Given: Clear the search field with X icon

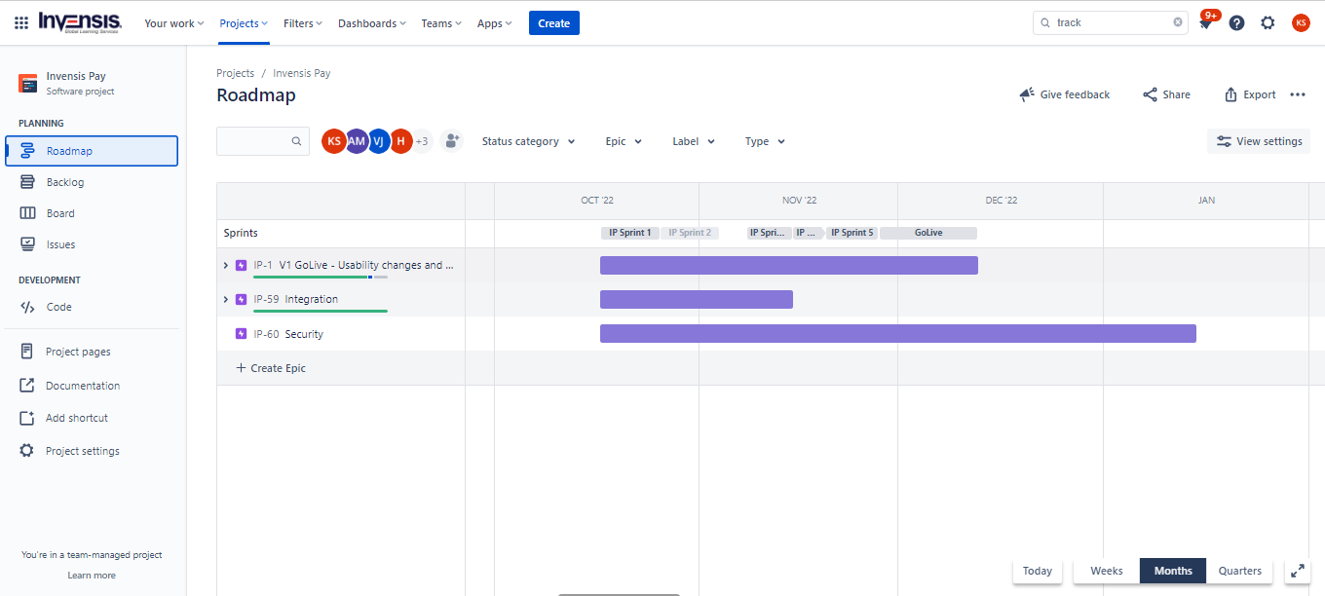Looking at the screenshot, I should coord(1177,22).
